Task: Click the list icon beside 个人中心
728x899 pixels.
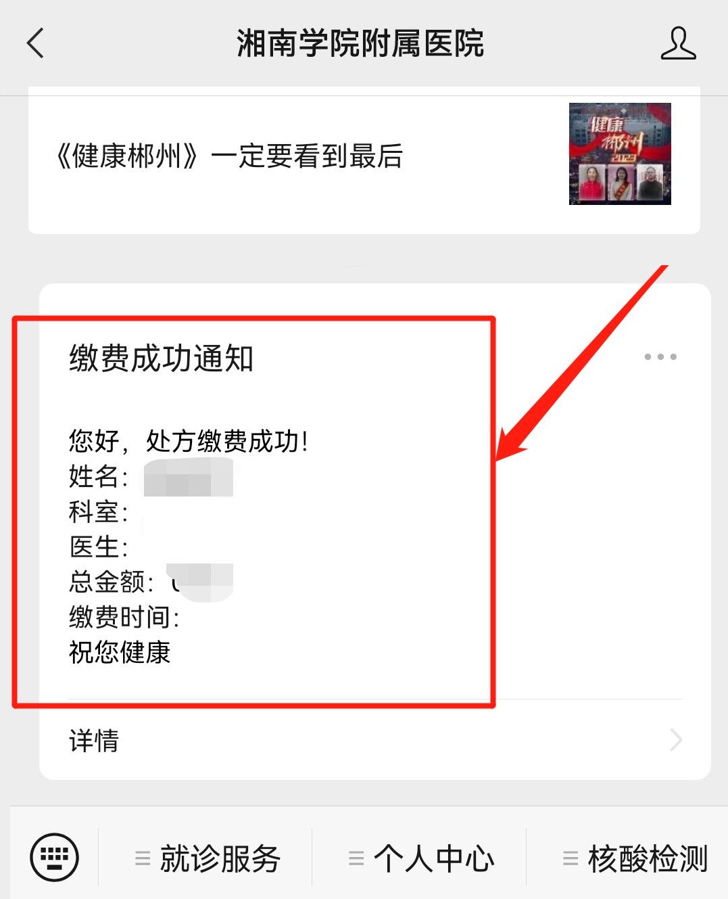Action: pyautogui.click(x=356, y=859)
